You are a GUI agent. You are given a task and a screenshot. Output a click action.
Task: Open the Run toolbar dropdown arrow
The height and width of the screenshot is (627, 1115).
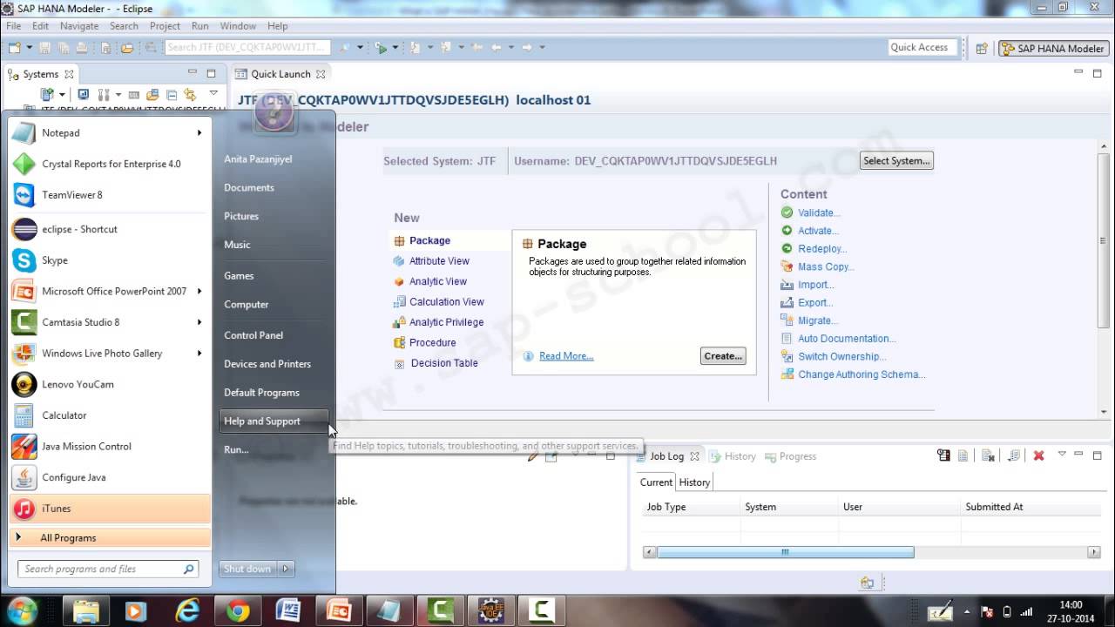(x=395, y=48)
